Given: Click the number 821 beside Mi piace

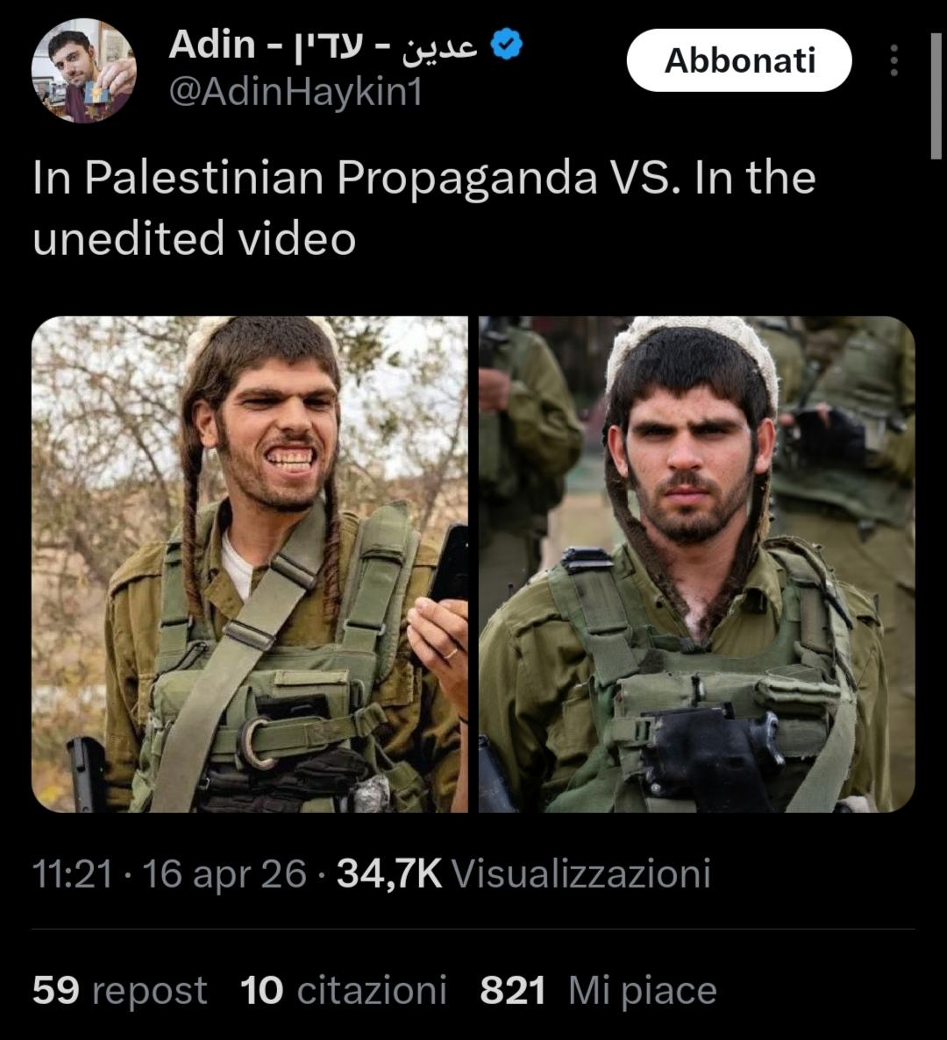Looking at the screenshot, I should coord(513,991).
